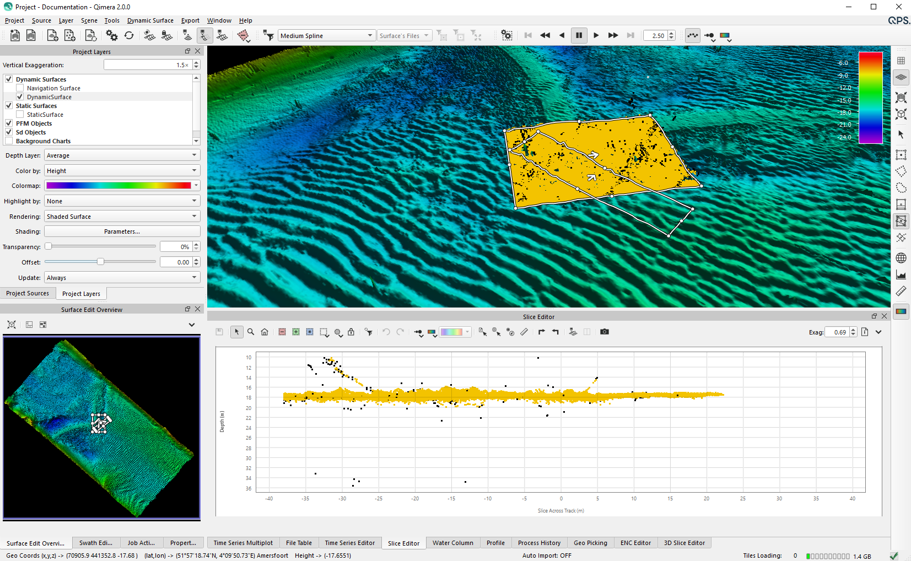Click the shading Parameters button
This screenshot has height=561, width=911.
[x=122, y=231]
